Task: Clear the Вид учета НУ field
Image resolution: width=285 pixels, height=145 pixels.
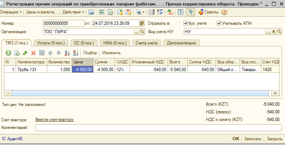Action: [273, 32]
